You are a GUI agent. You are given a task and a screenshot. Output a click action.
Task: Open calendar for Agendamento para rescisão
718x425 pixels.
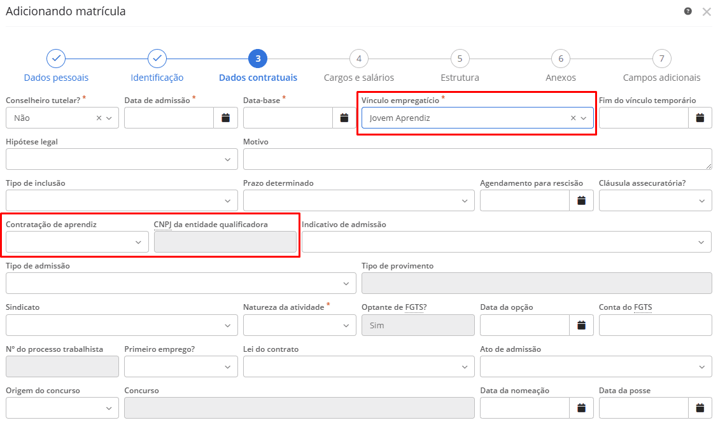[581, 200]
